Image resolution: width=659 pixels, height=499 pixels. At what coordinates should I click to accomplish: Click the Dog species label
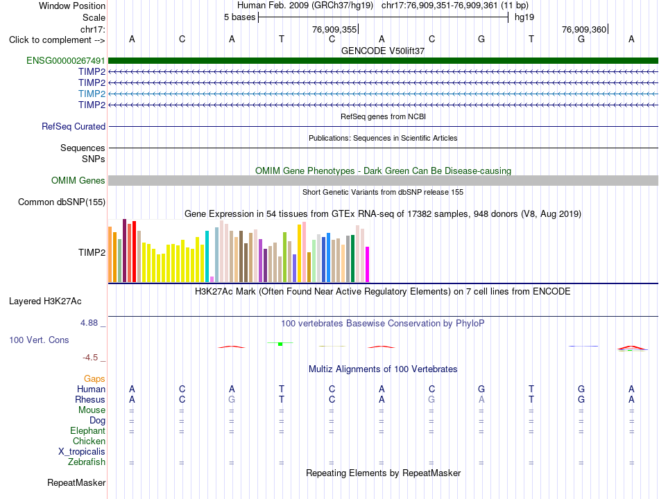point(97,421)
